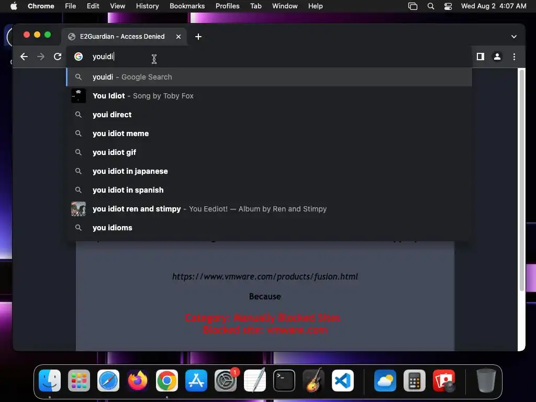
Task: Click the screen mirroring menu bar icon
Action: [x=412, y=6]
